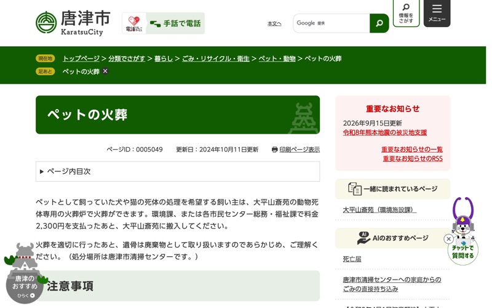Open the 情報をさがす search panel

coord(406,13)
